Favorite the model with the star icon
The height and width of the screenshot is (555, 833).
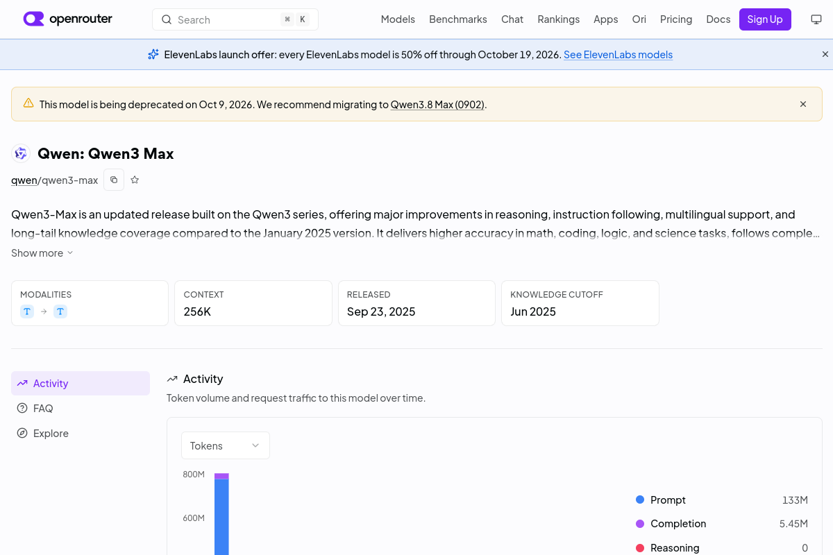[x=135, y=180]
